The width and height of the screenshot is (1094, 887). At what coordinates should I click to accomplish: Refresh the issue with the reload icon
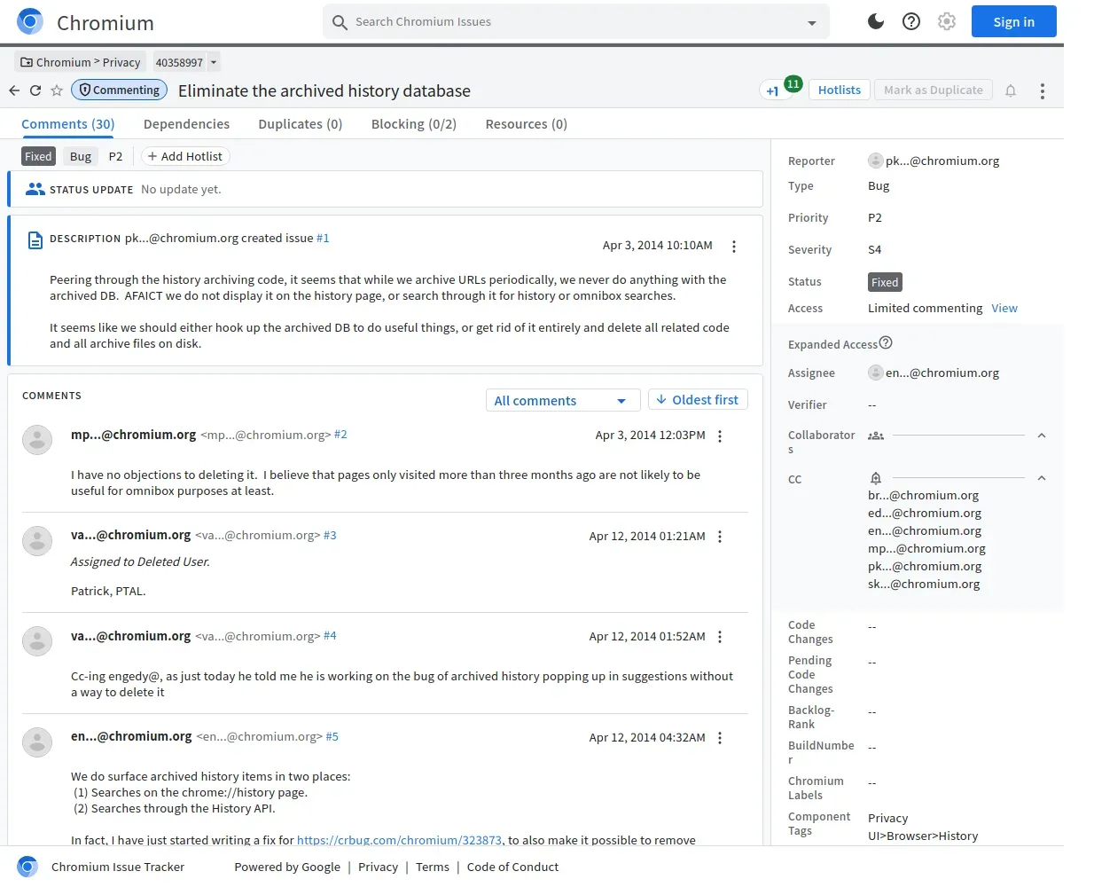tap(35, 90)
